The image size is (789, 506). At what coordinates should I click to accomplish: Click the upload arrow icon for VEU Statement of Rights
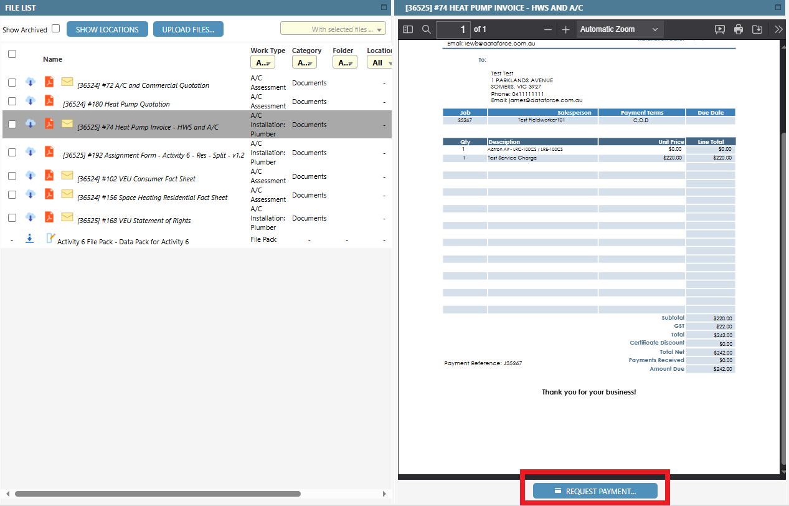click(x=30, y=217)
